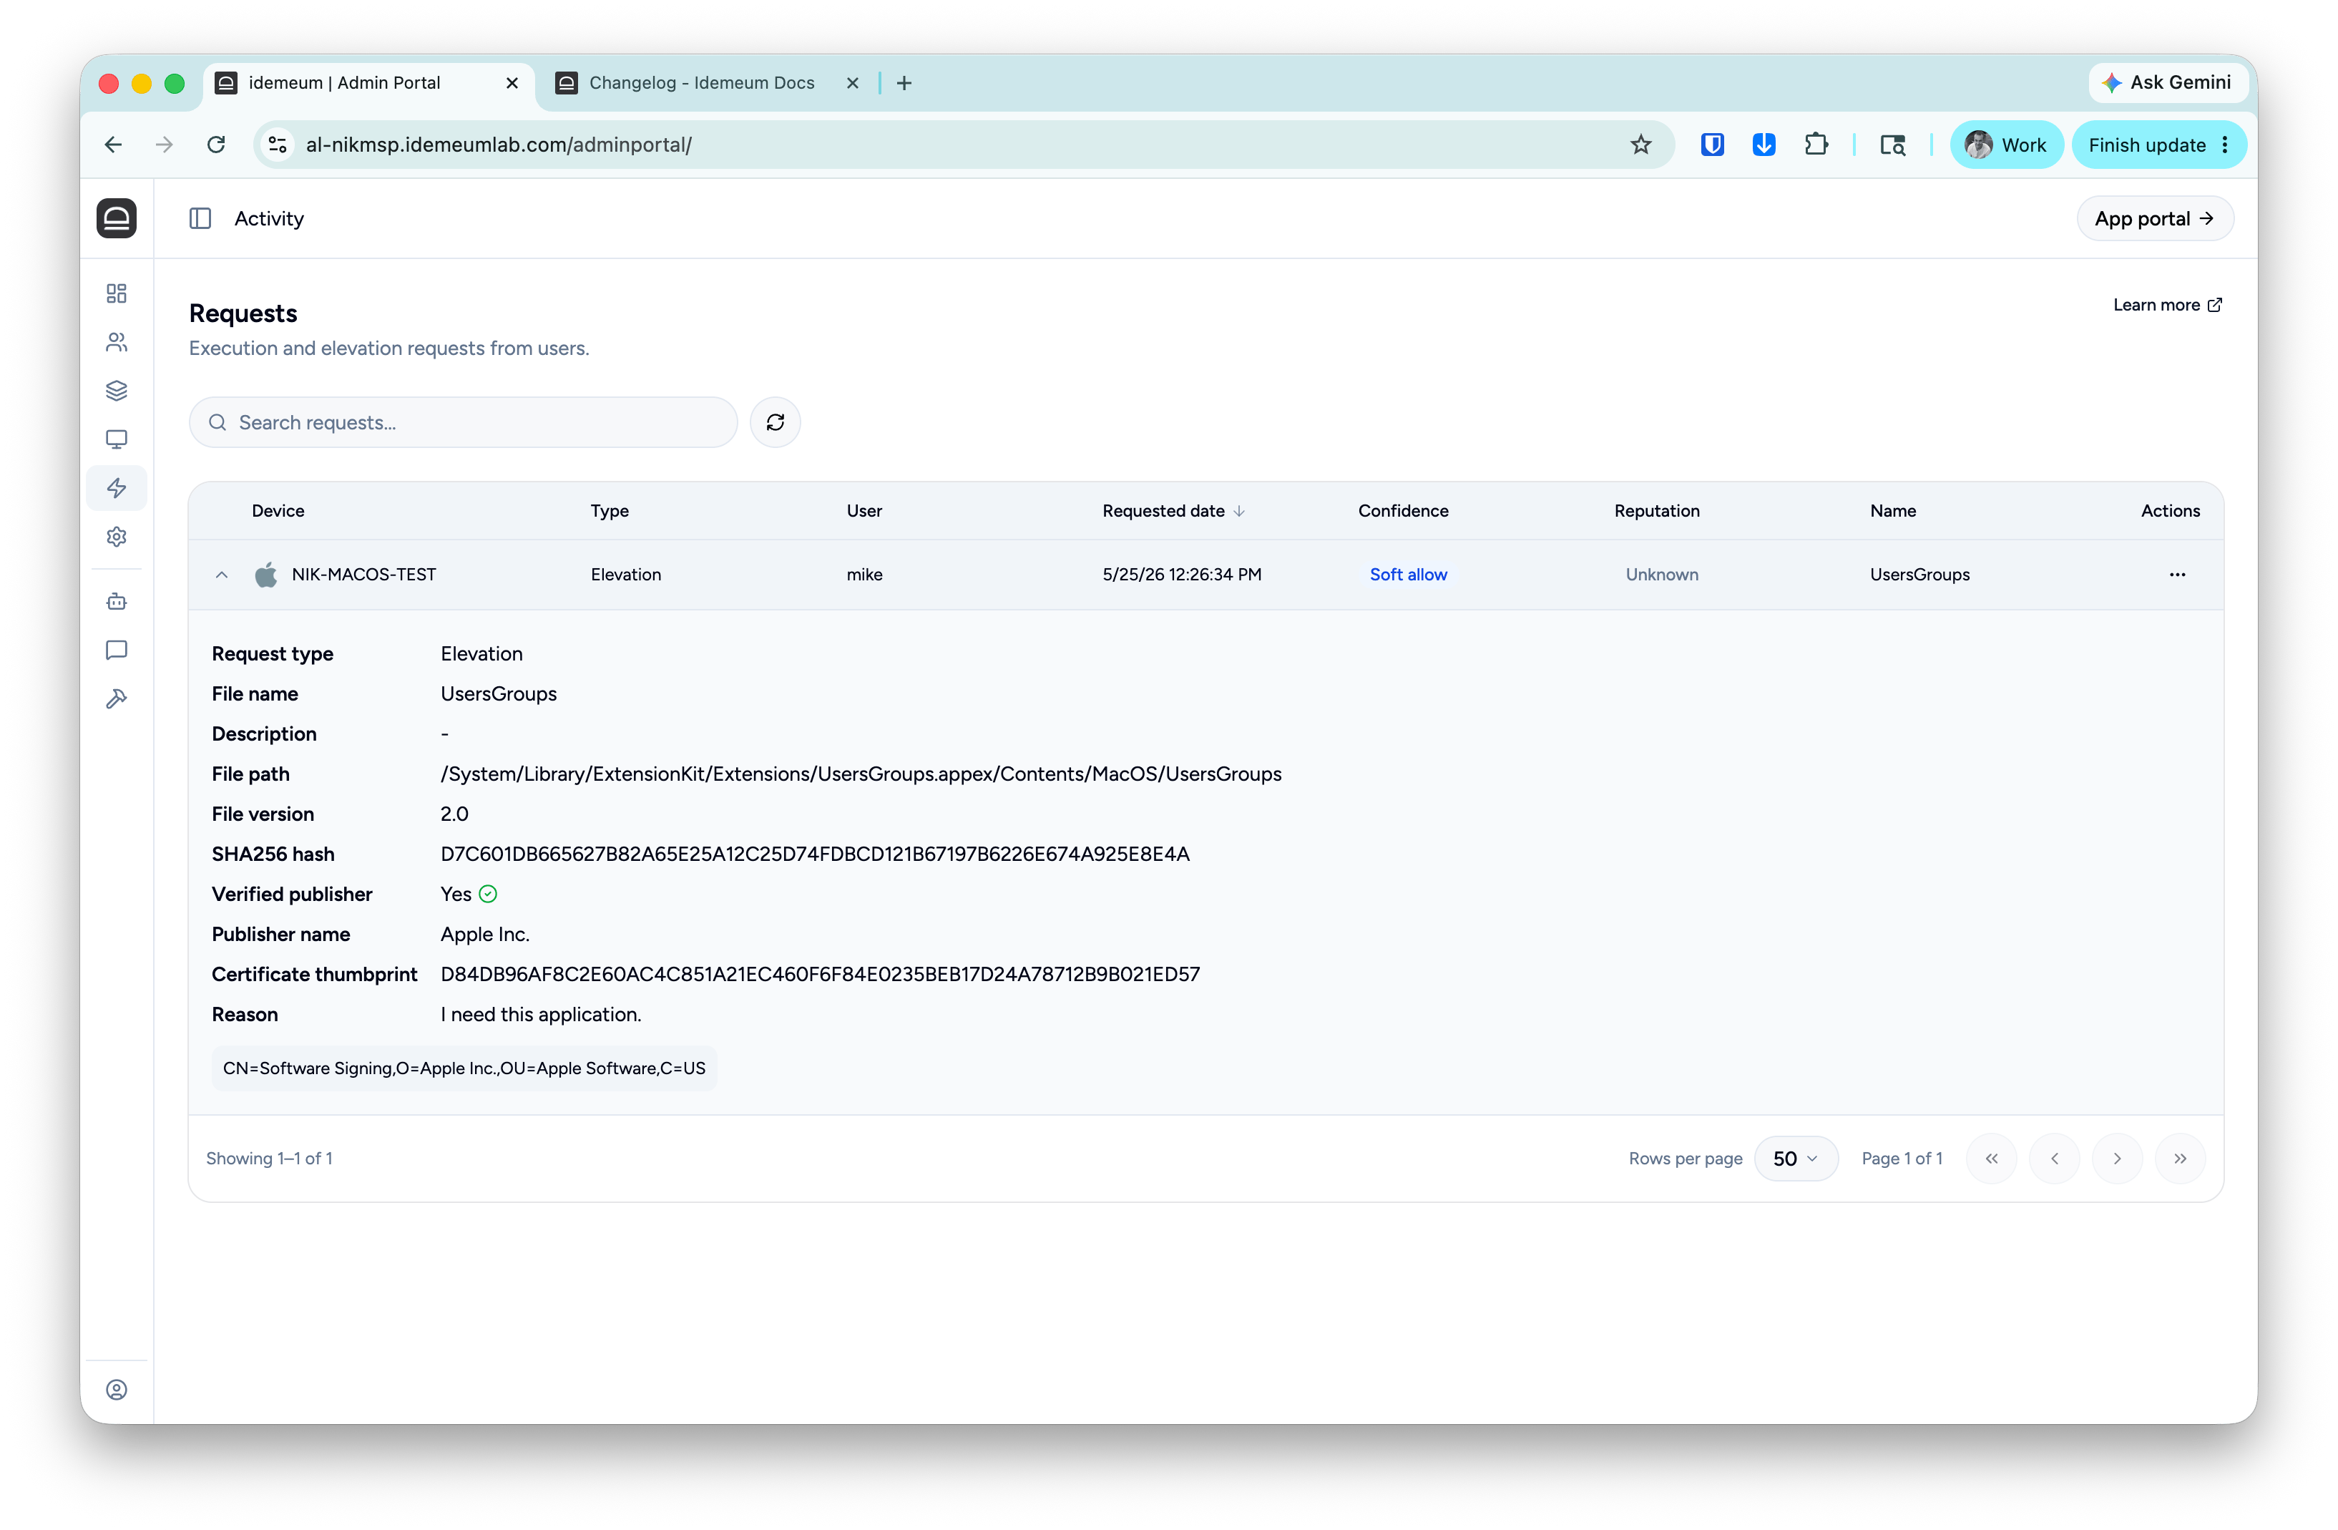Bookmark this page with the star icon
This screenshot has width=2338, height=1530.
click(1640, 145)
